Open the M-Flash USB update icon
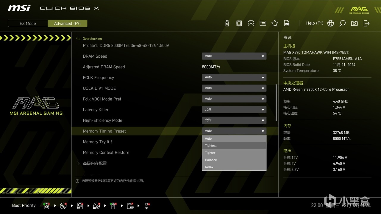 (227, 23)
